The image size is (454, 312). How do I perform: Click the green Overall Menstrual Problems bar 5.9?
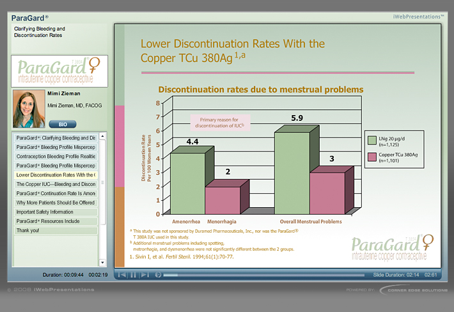pos(292,173)
